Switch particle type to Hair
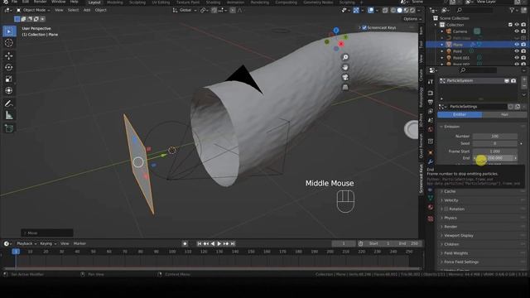 click(504, 114)
